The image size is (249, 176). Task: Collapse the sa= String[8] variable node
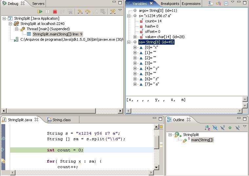pyautogui.click(x=129, y=42)
